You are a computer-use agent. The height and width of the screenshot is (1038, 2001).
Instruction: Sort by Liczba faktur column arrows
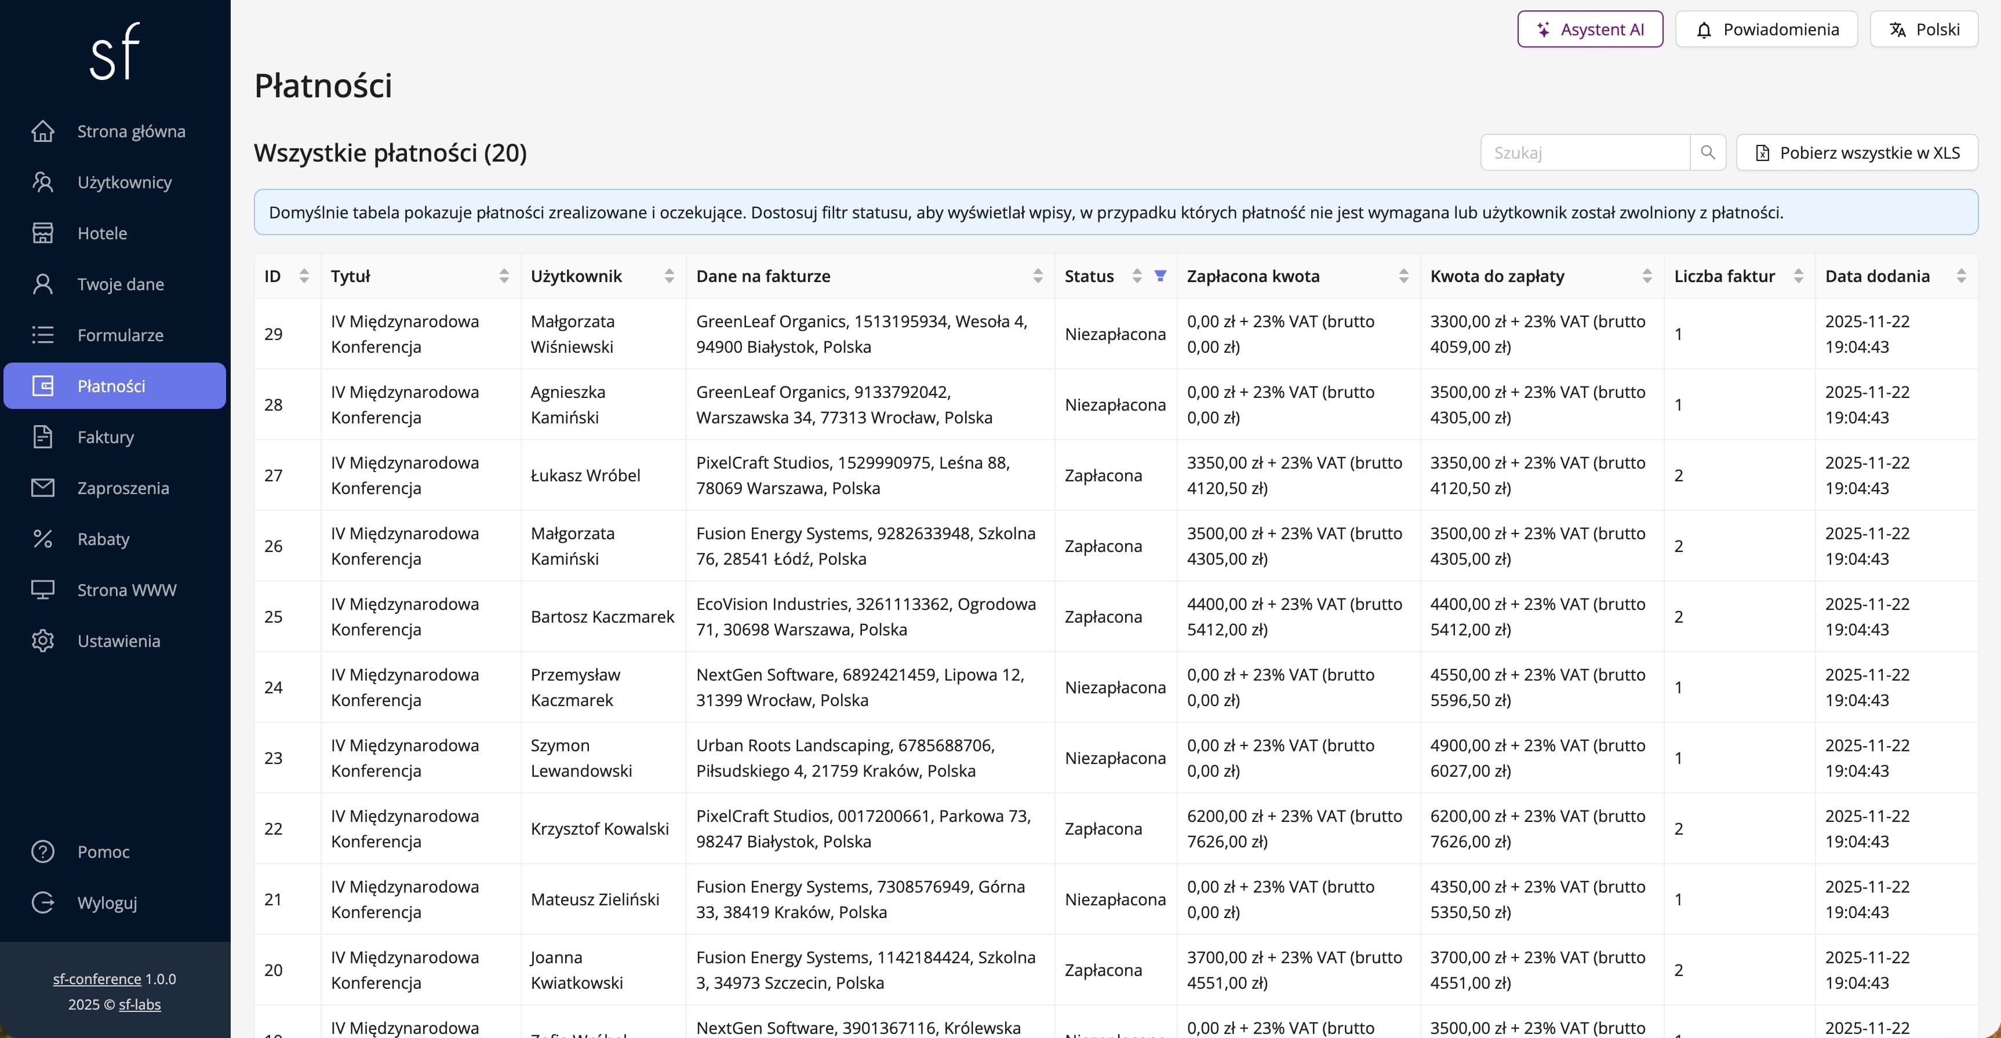pos(1798,276)
